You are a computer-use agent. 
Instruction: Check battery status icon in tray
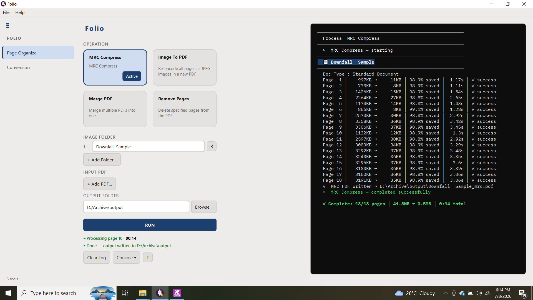tap(471, 293)
